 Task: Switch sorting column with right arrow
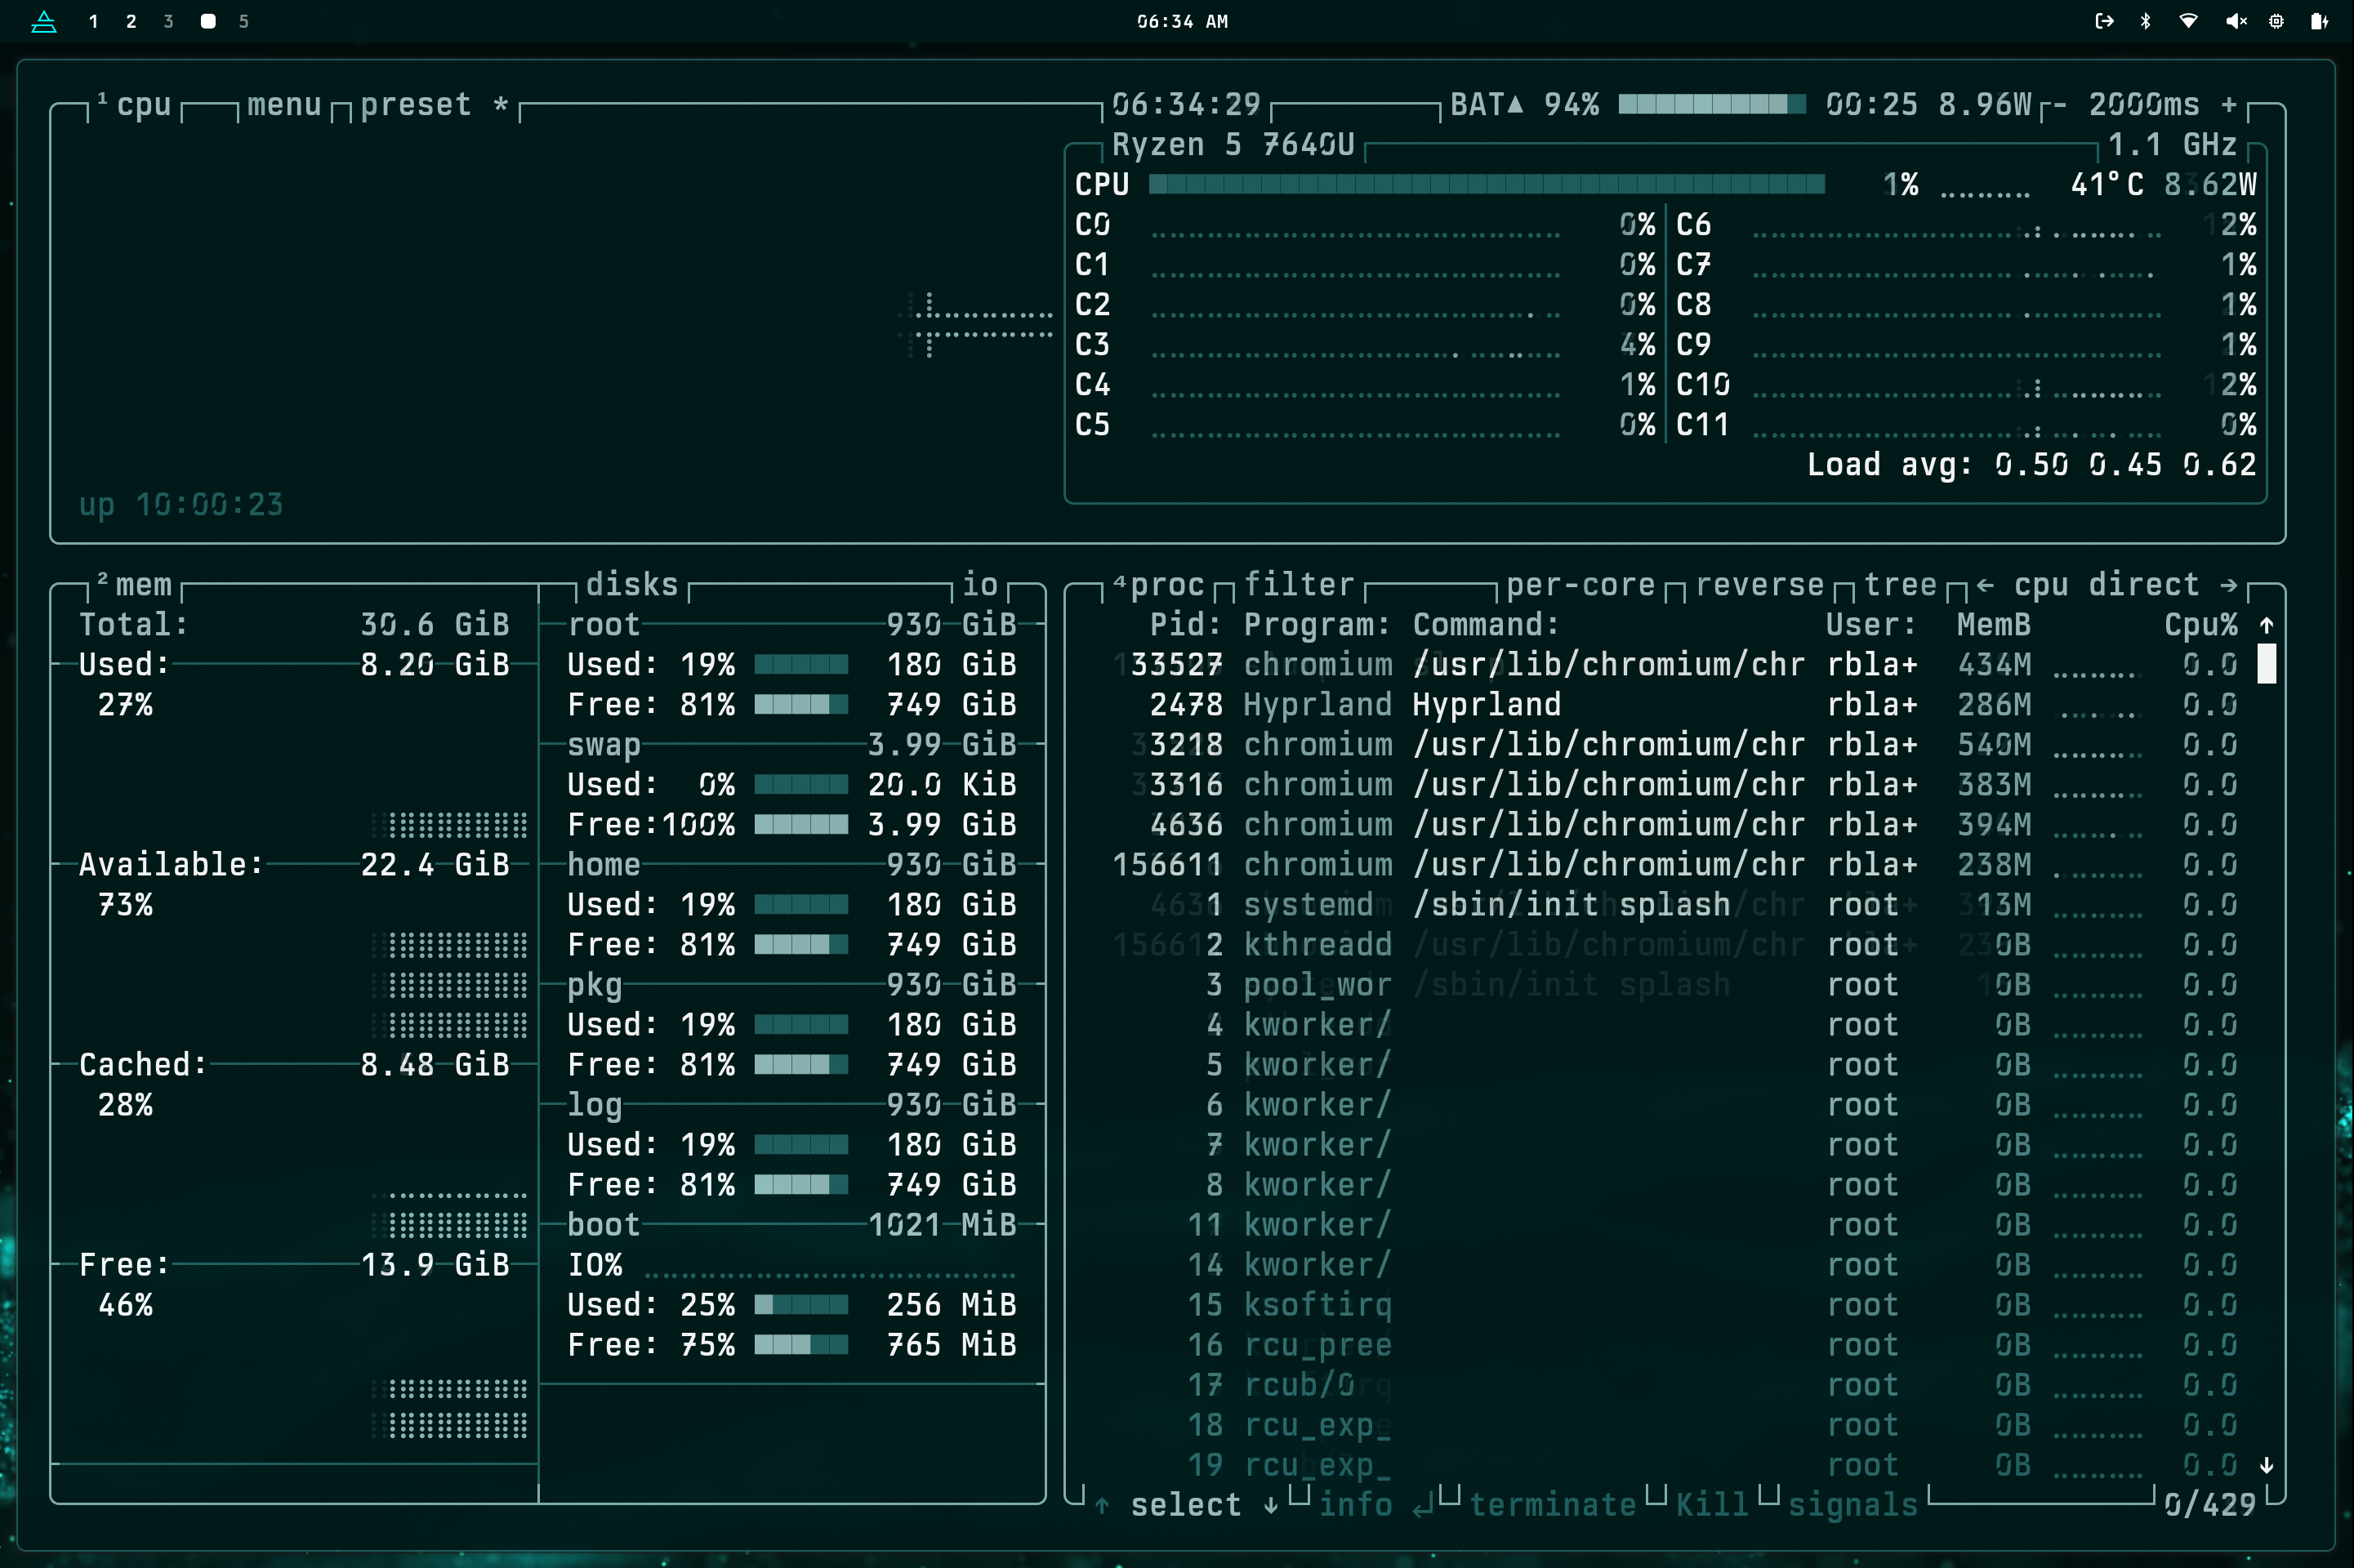point(2228,585)
